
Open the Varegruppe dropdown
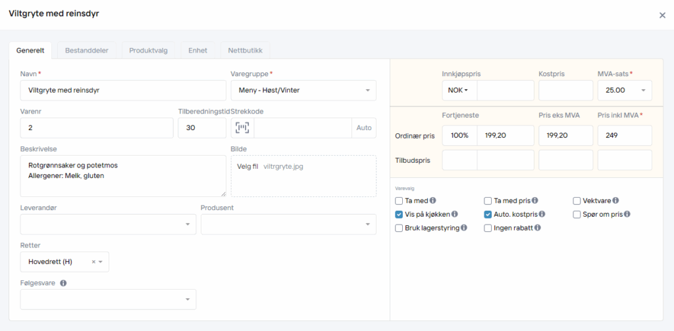(303, 91)
